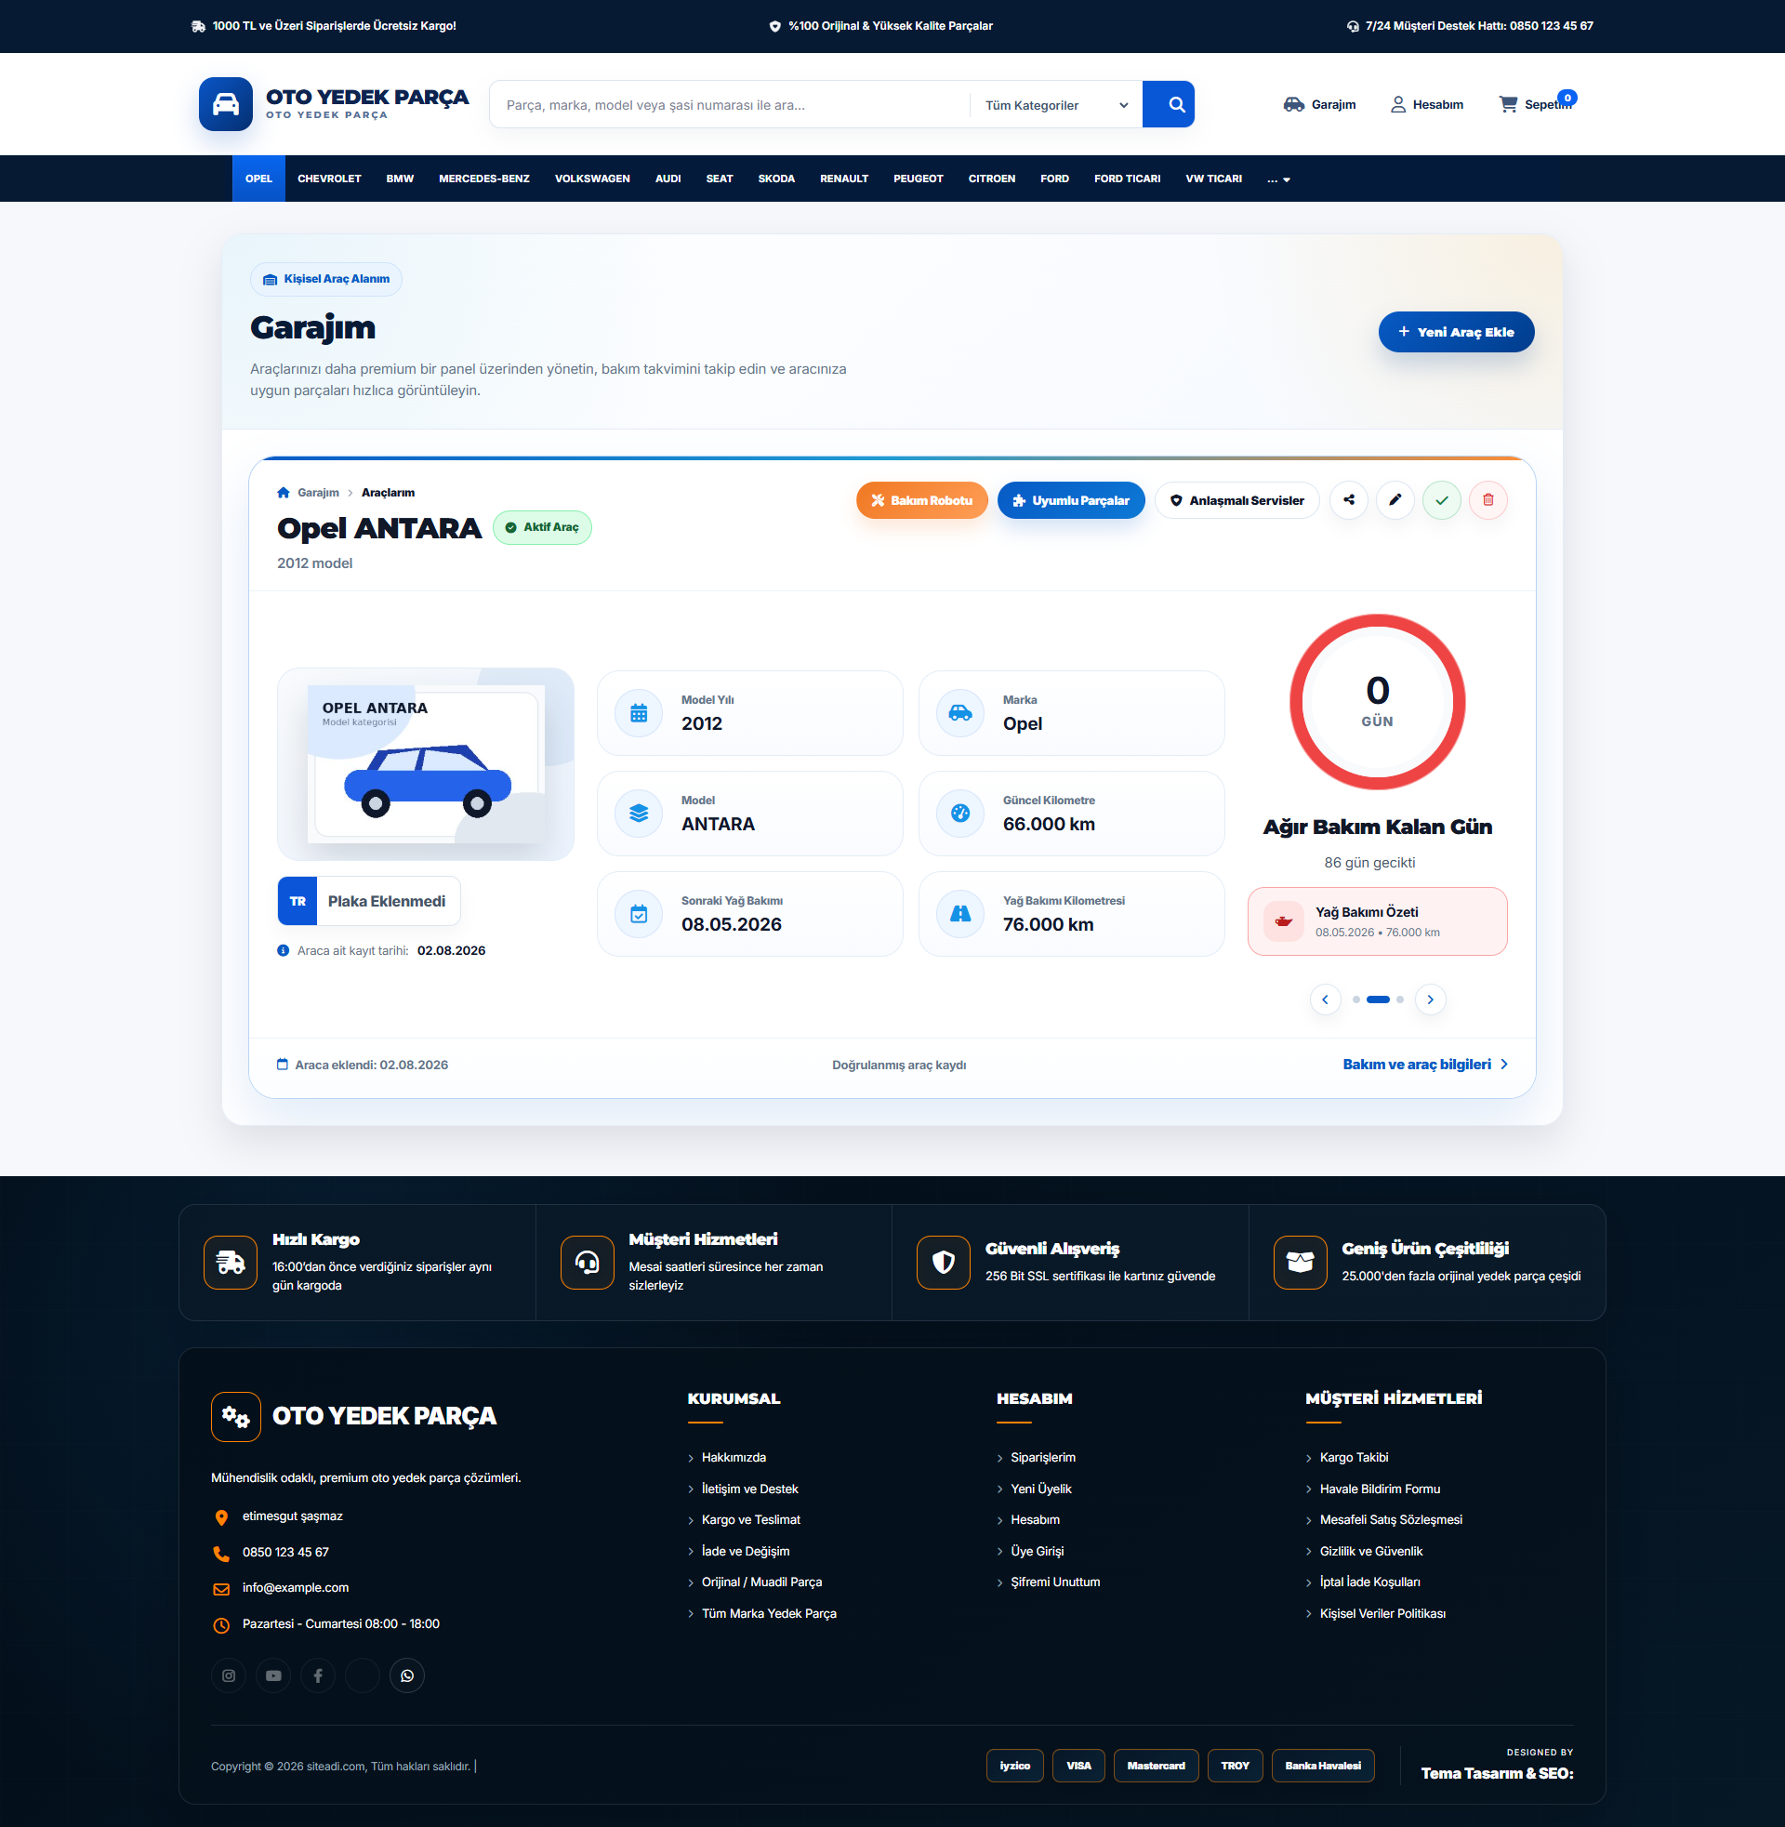The image size is (1785, 1827).
Task: Click the car icon in Marka card
Action: [x=960, y=713]
